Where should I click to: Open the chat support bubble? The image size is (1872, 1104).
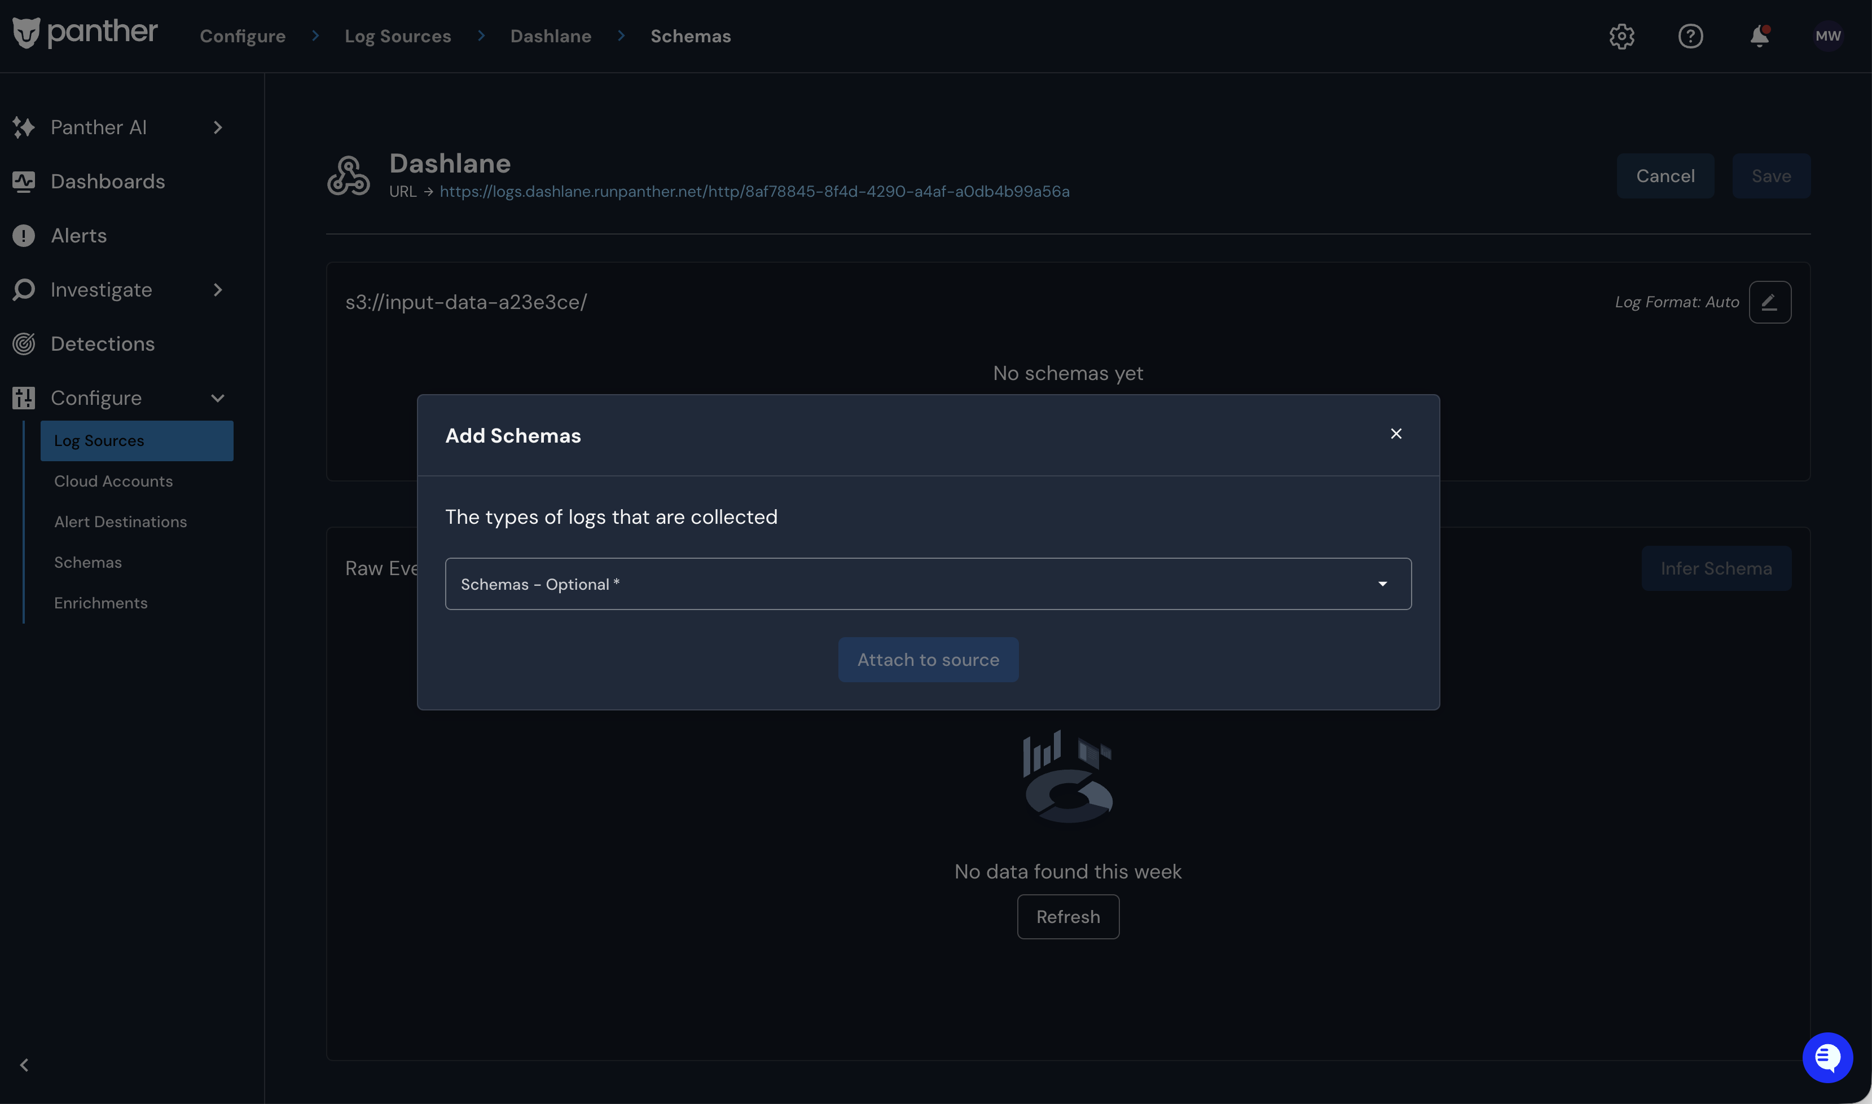pos(1827,1057)
